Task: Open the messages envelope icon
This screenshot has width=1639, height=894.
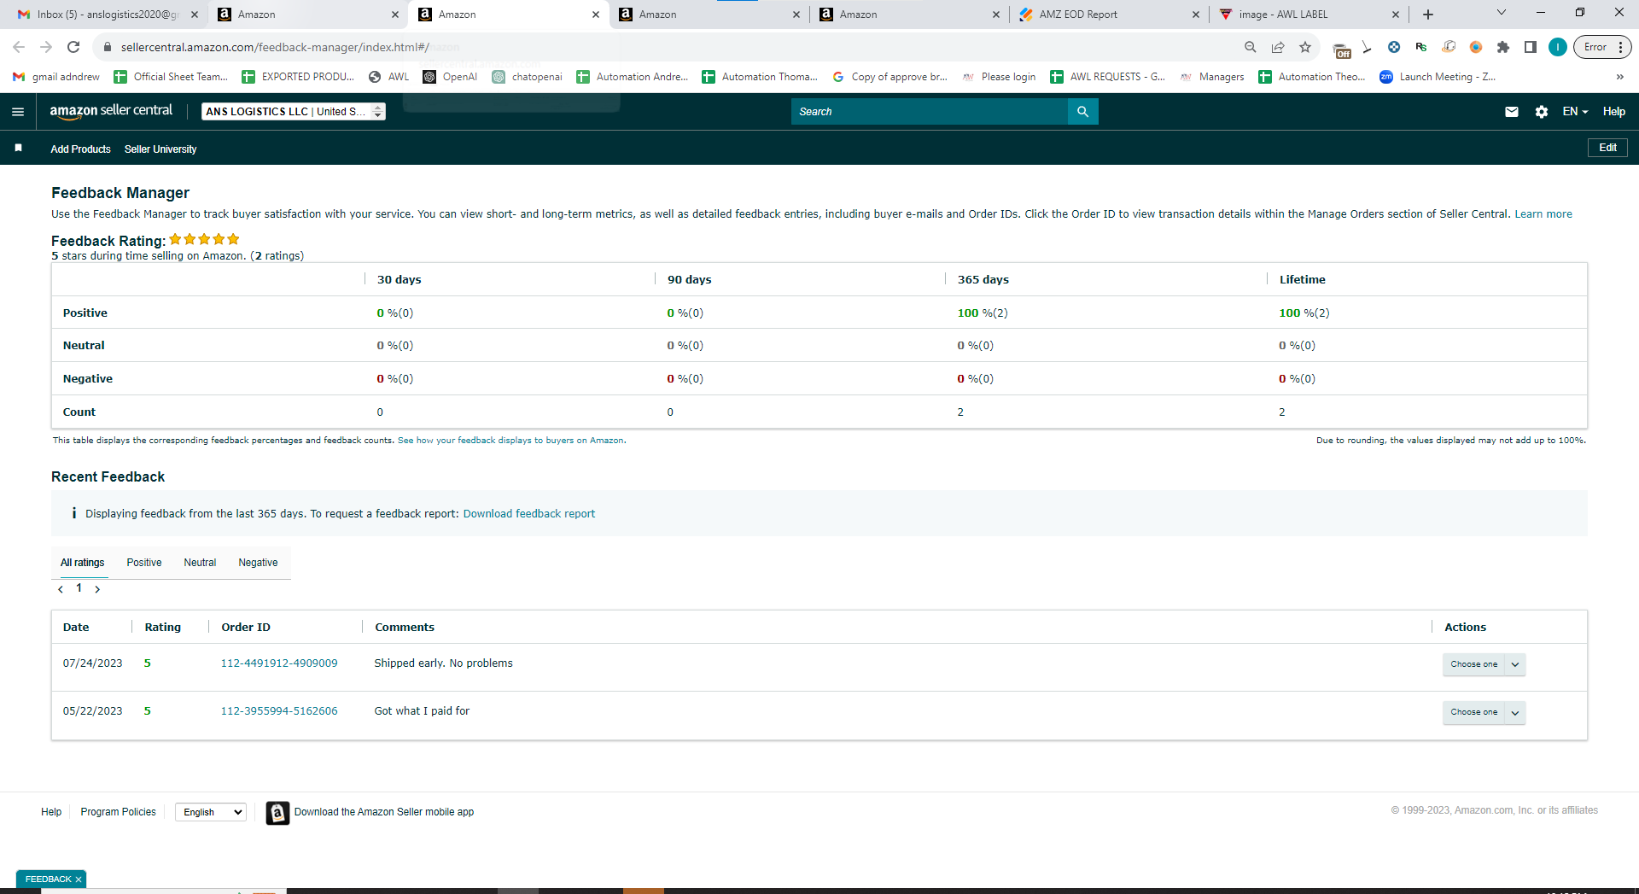Action: [1512, 112]
